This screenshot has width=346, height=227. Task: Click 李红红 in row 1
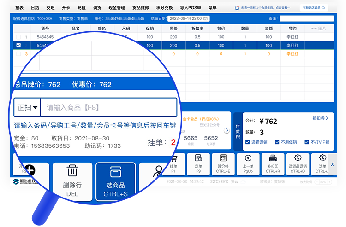click(x=292, y=37)
